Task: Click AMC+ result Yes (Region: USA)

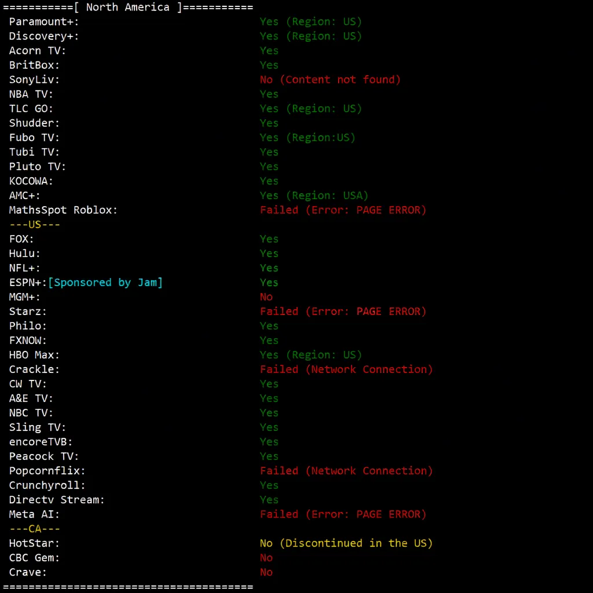Action: (314, 196)
